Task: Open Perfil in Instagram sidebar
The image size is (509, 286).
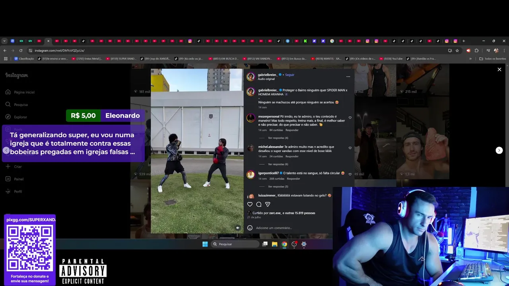Action: (14, 191)
